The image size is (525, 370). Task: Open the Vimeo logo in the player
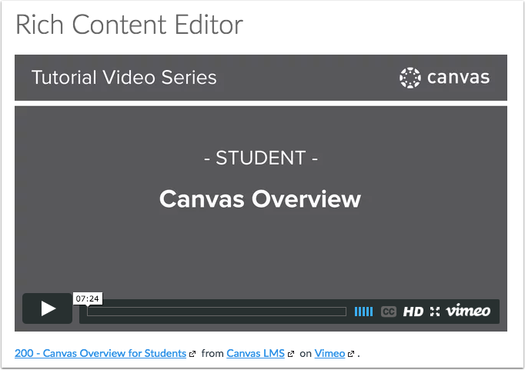[468, 311]
